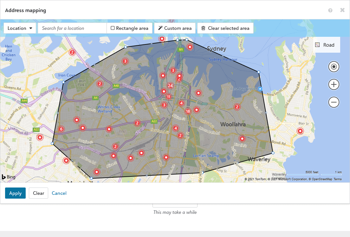Locate me with the target icon
The width and height of the screenshot is (350, 237).
(x=334, y=67)
